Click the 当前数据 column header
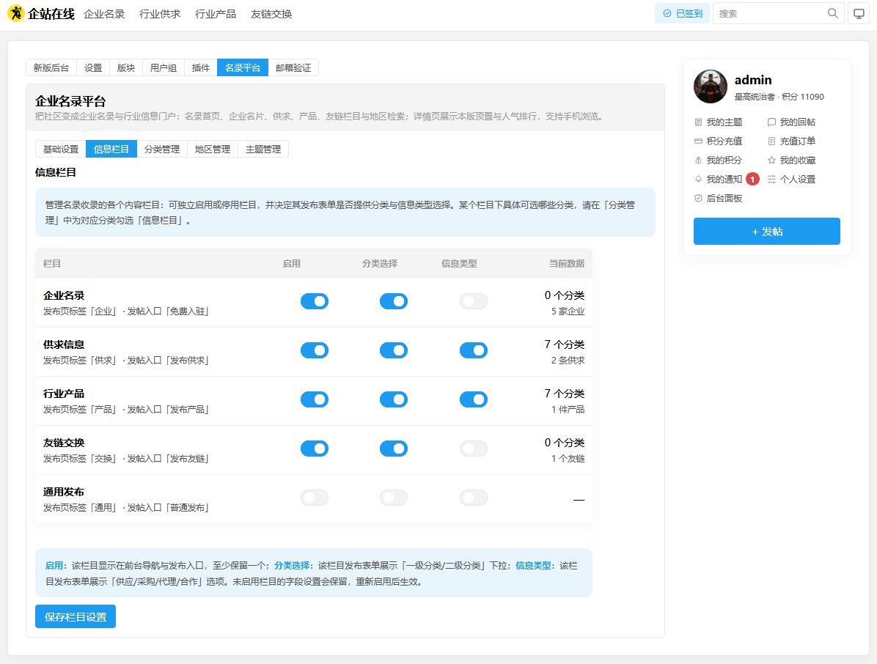The width and height of the screenshot is (877, 664). click(x=567, y=263)
